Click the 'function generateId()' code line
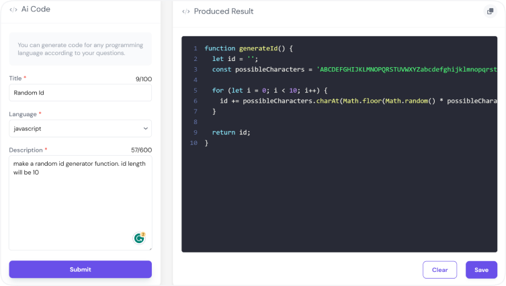The width and height of the screenshot is (506, 286). (249, 48)
